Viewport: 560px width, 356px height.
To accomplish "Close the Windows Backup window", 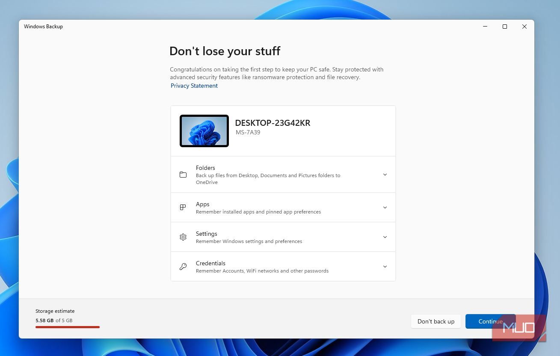I will click(524, 27).
